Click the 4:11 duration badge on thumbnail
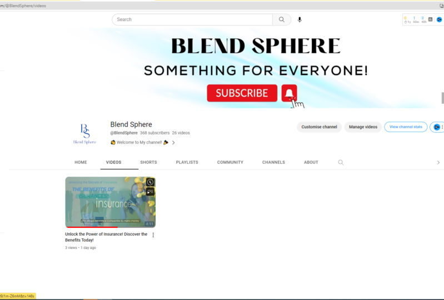Image resolution: width=444 pixels, height=300 pixels. tap(149, 224)
